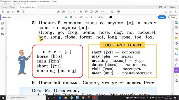Open the notifications bell
Image resolution: width=179 pixels, height=100 pixels.
point(165,7)
